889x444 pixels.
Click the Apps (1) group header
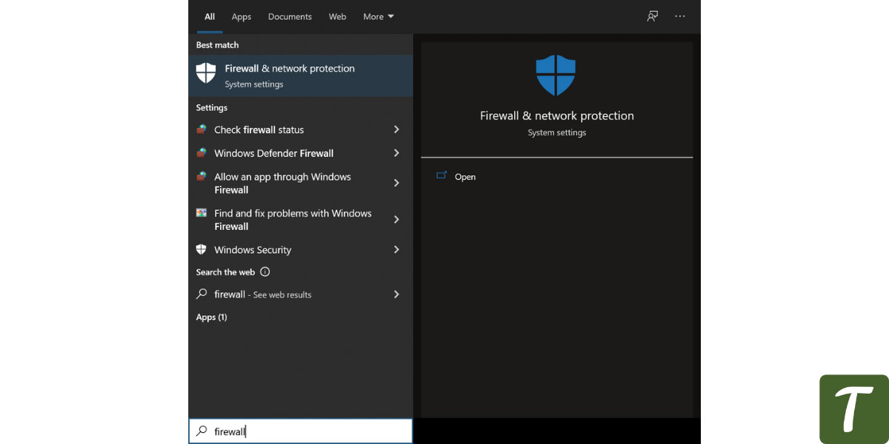coord(211,317)
